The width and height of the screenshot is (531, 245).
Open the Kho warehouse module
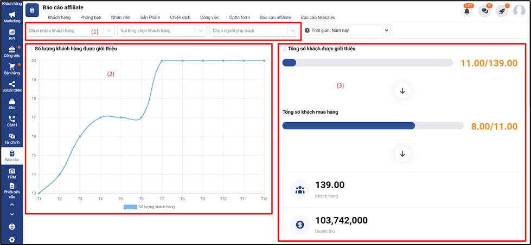point(12,104)
